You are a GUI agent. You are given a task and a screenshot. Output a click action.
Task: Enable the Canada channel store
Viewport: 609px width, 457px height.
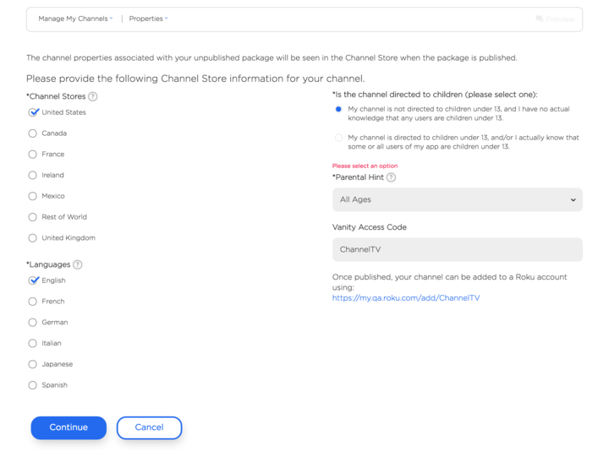[33, 133]
